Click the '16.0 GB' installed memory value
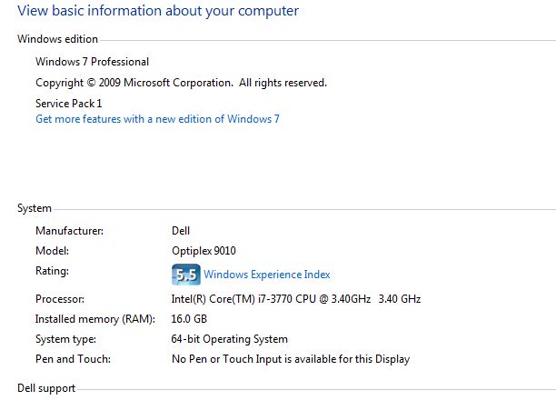Image resolution: width=556 pixels, height=400 pixels. tap(189, 319)
